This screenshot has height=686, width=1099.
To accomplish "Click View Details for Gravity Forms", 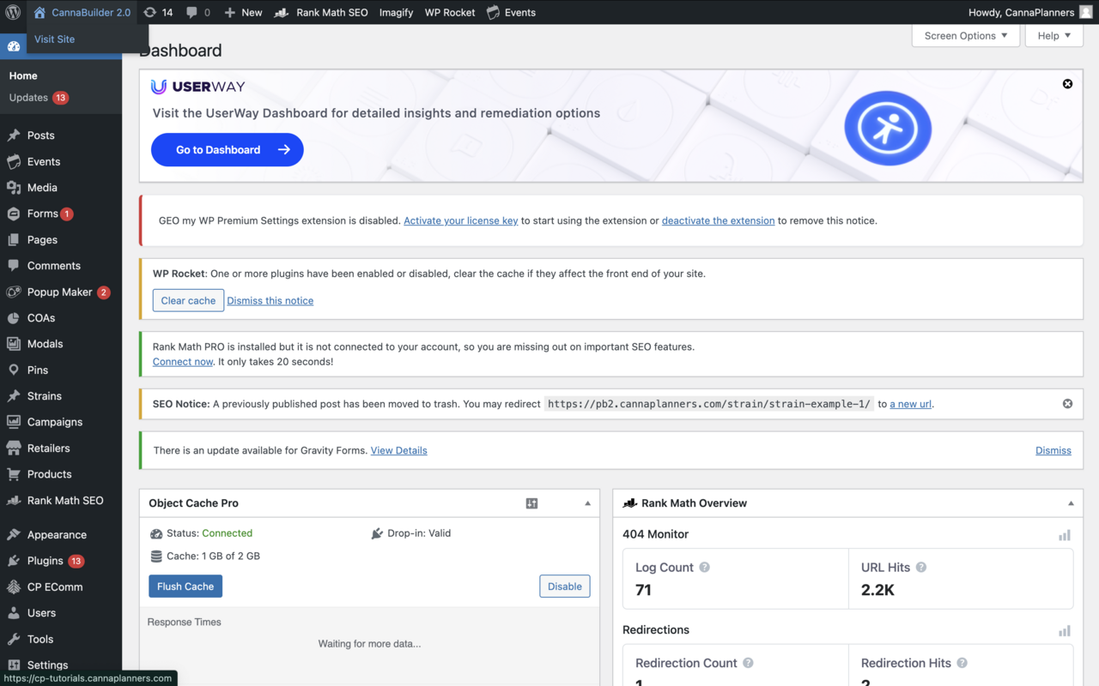I will click(x=398, y=450).
